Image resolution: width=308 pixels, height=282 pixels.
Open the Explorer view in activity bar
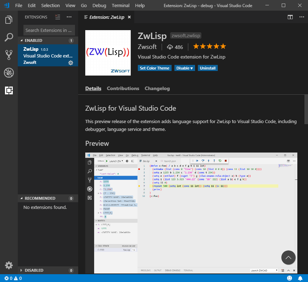9,20
